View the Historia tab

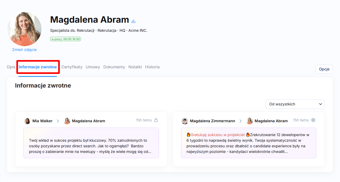pyautogui.click(x=152, y=67)
